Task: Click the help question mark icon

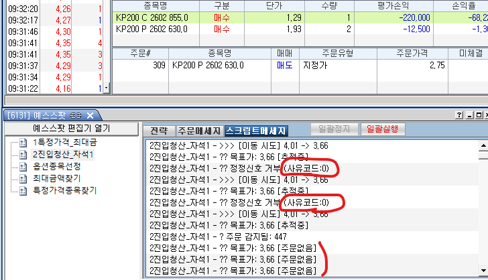Action: click(459, 115)
